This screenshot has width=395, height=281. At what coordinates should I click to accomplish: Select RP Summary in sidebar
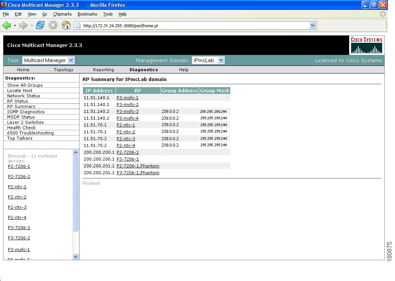tap(21, 106)
